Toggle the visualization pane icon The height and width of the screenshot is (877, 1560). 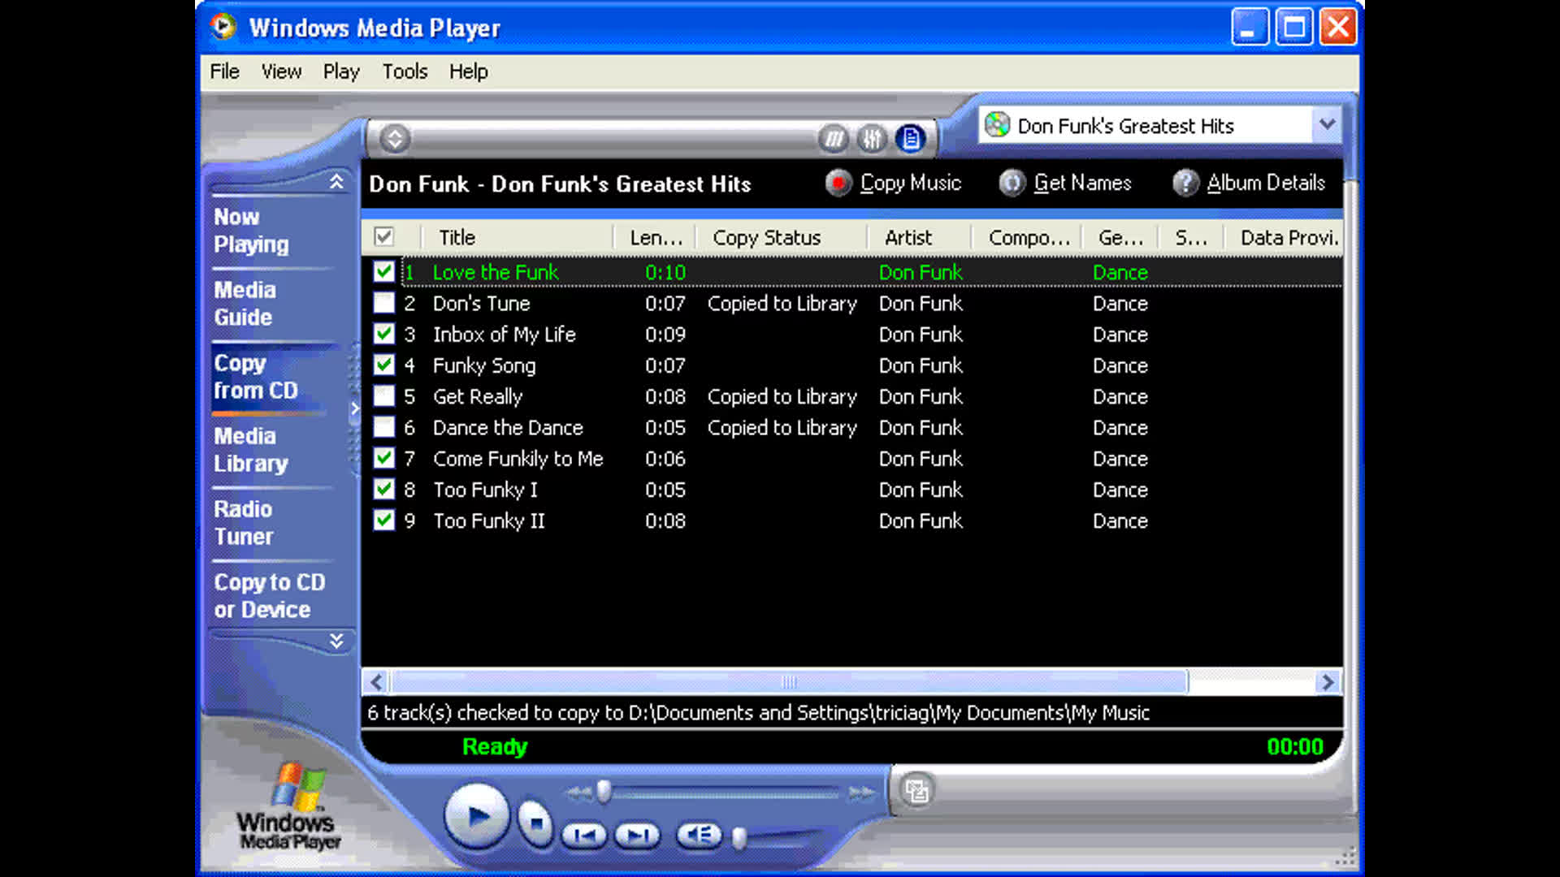[x=834, y=139]
